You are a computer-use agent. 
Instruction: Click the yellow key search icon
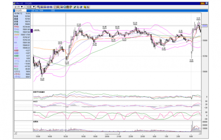[x=85, y=7]
